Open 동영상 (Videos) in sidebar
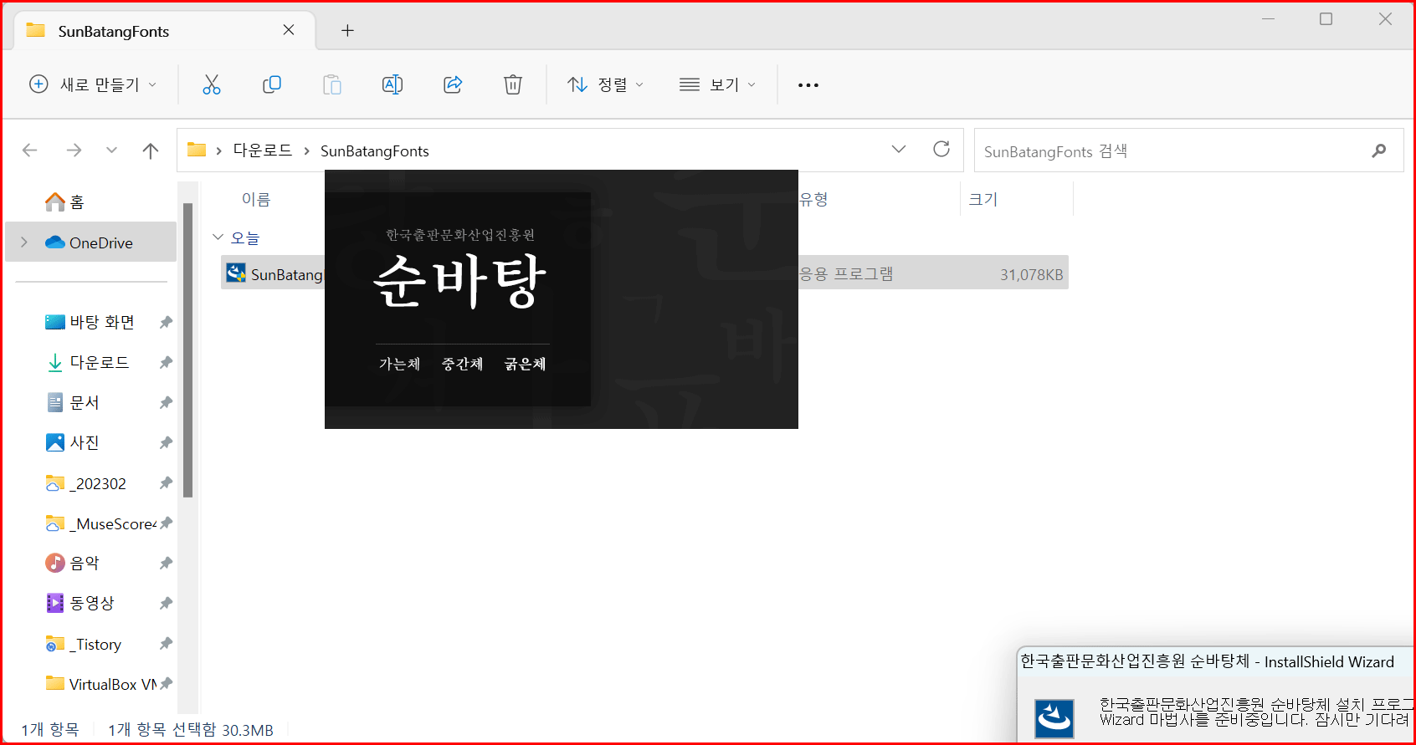 tap(80, 603)
